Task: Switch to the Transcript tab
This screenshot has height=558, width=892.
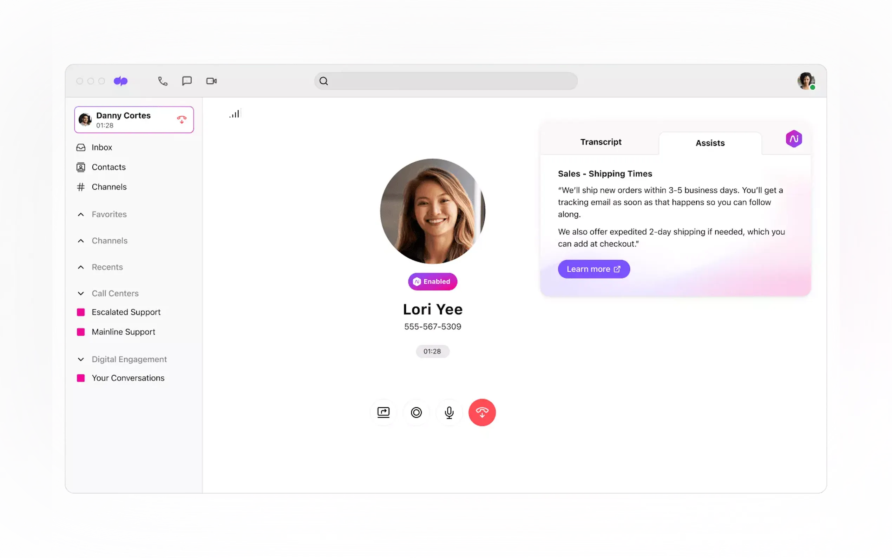Action: (601, 142)
